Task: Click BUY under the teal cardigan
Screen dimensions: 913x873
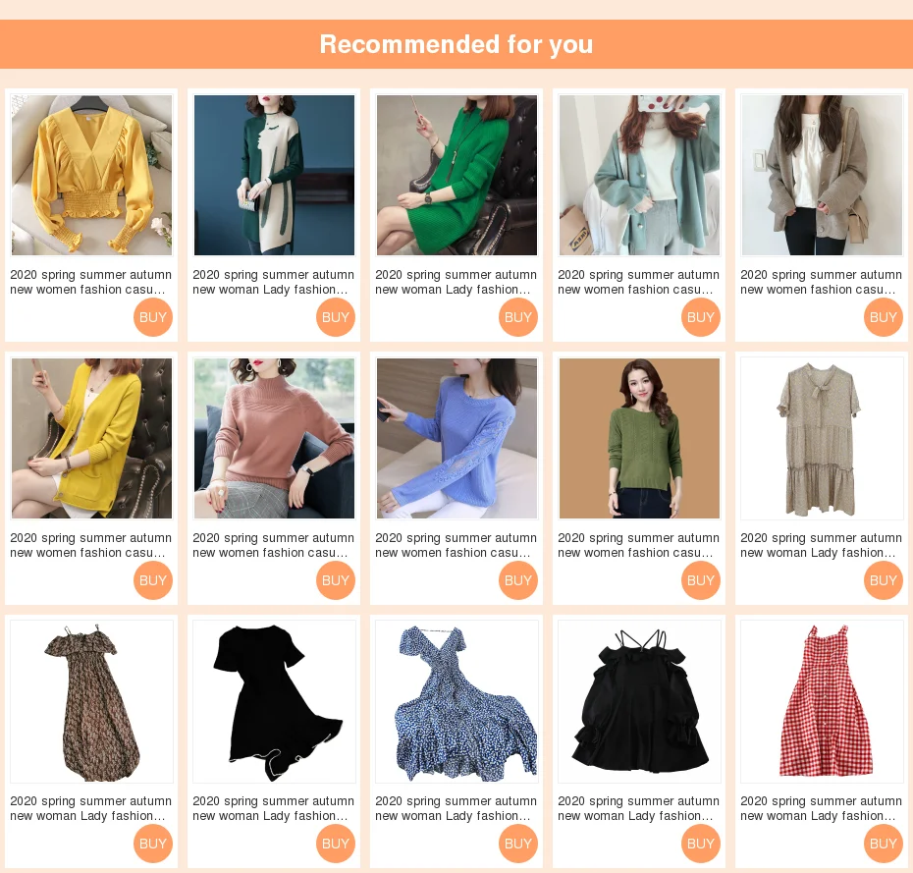Action: click(x=701, y=317)
